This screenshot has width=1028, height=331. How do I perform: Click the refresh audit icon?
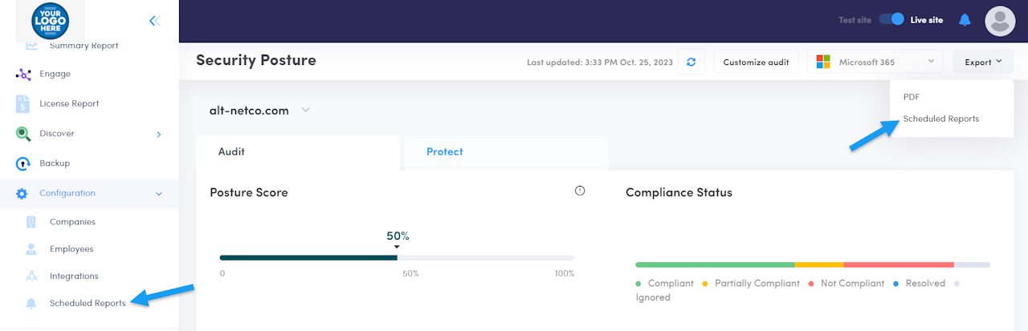tap(691, 62)
